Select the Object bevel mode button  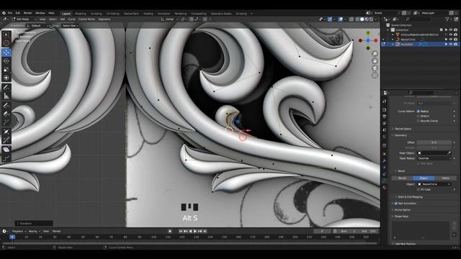click(424, 178)
